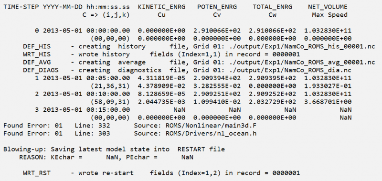Click the timestamp 2013-05-01 00:15:00.00

pos(86,110)
